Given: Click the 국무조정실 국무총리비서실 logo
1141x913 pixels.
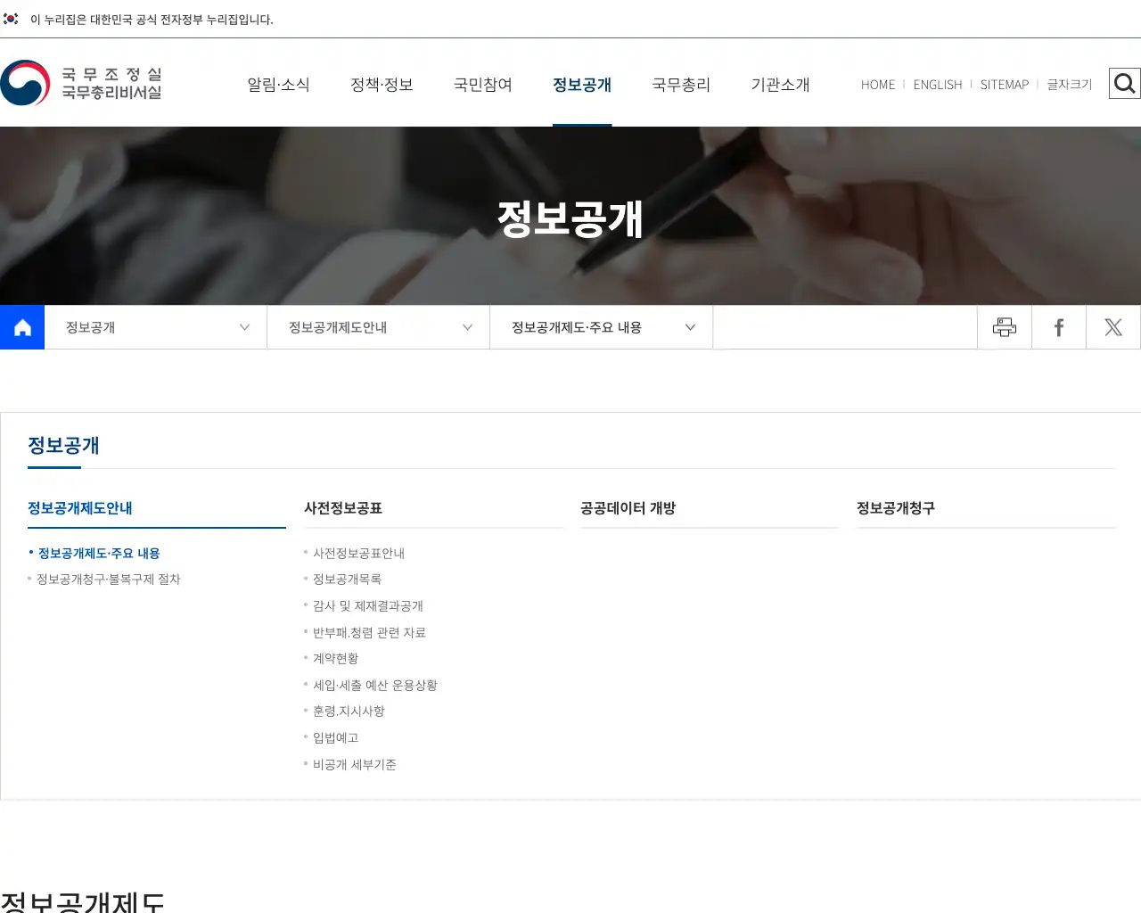Looking at the screenshot, I should tap(81, 83).
